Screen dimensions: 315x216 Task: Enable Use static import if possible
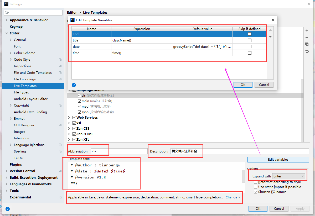(256, 187)
